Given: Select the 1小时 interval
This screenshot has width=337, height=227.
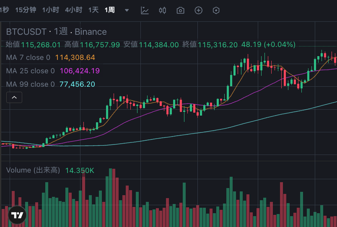Looking at the screenshot, I should [x=50, y=10].
